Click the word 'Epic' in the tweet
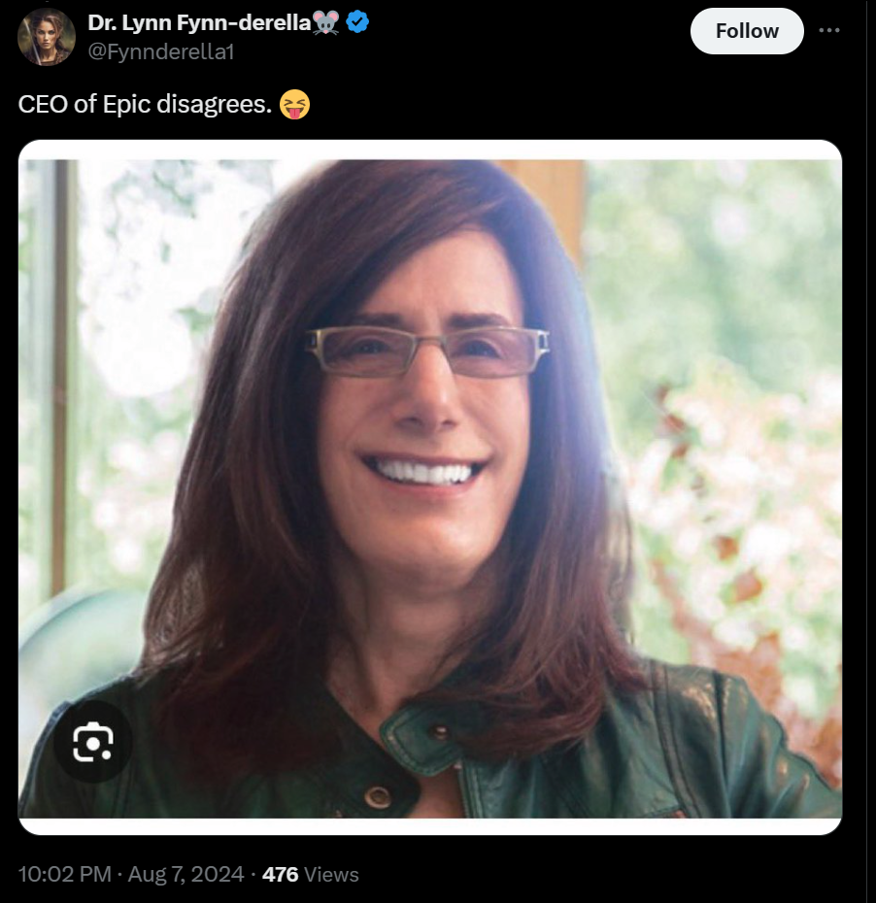 tap(126, 105)
